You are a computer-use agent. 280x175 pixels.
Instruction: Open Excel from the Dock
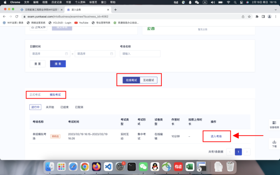[190, 167]
